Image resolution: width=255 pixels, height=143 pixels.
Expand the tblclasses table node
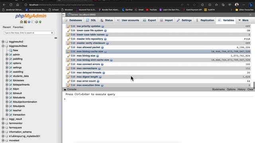[7, 80]
